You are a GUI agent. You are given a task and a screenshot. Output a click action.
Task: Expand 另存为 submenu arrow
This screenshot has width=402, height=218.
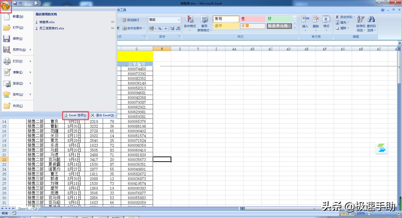click(x=30, y=50)
